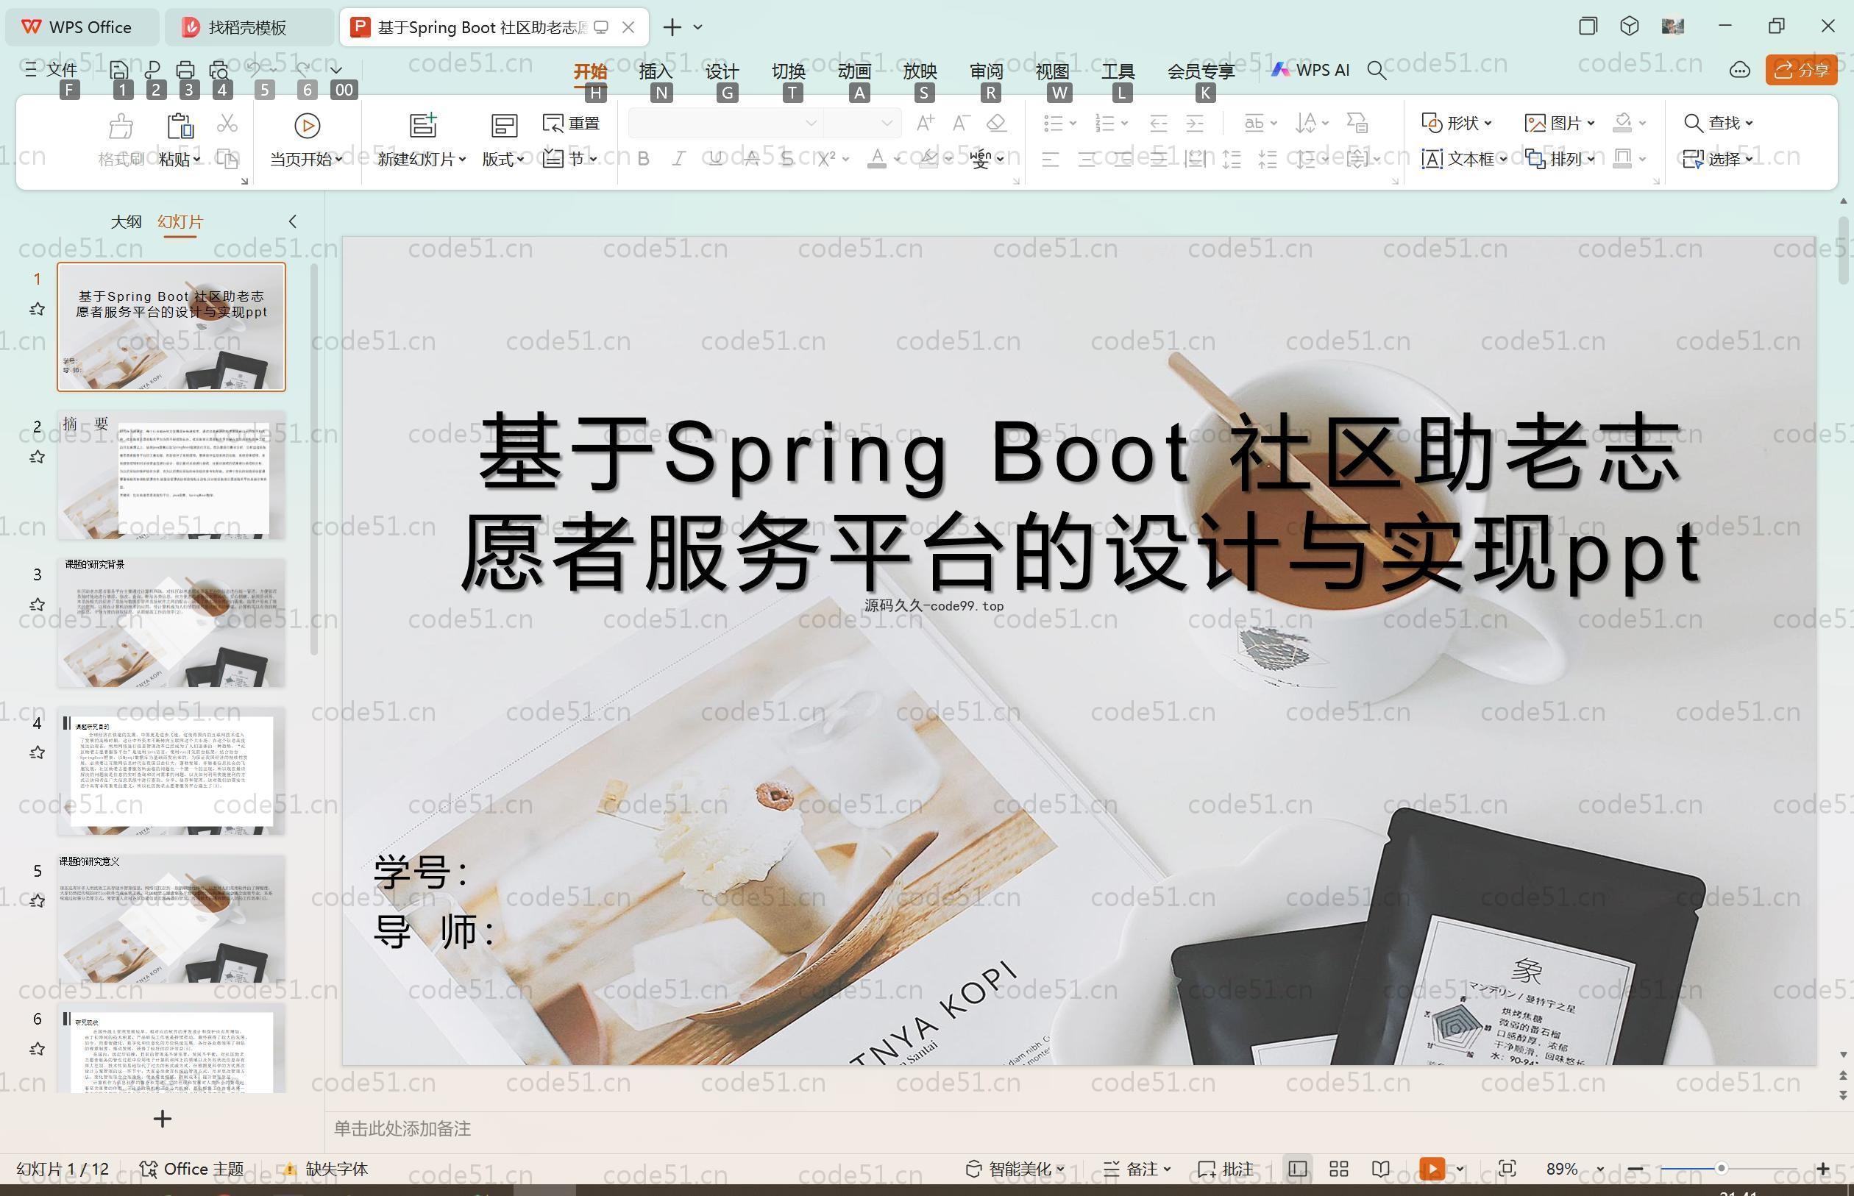The height and width of the screenshot is (1196, 1854).
Task: Open the font size combo box
Action: (862, 123)
